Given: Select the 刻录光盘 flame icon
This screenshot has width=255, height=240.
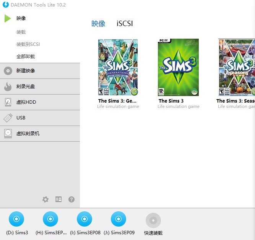Looking at the screenshot, I should point(8,87).
